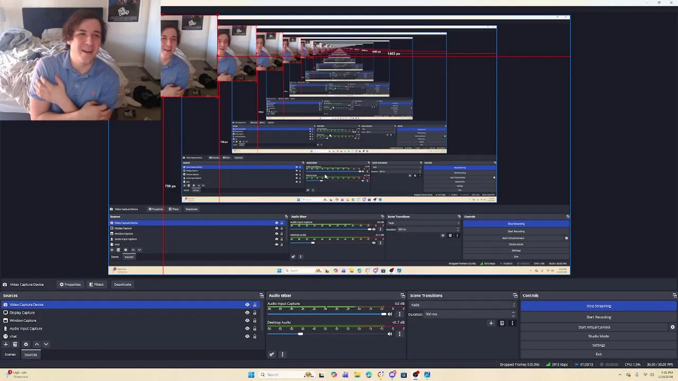This screenshot has width=678, height=381.
Task: Open Microsoft Teams from the taskbar
Action: click(345, 375)
